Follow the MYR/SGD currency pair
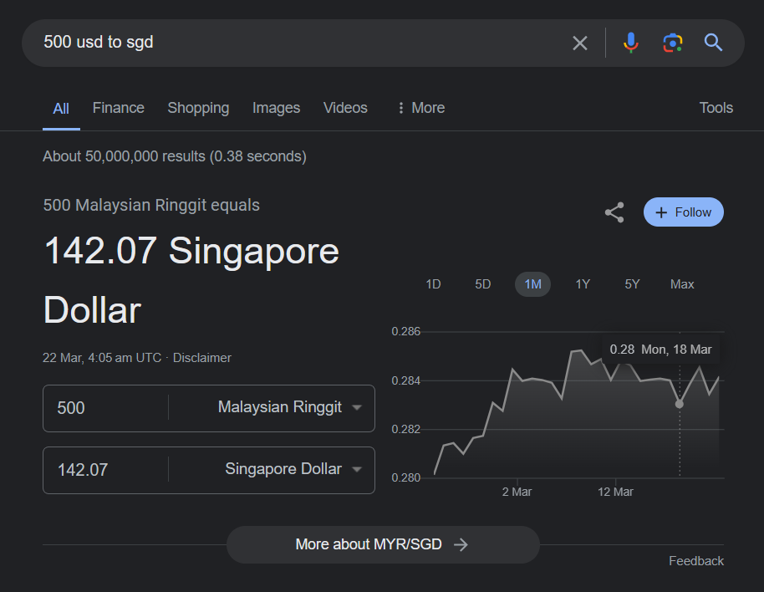764x592 pixels. [x=683, y=212]
